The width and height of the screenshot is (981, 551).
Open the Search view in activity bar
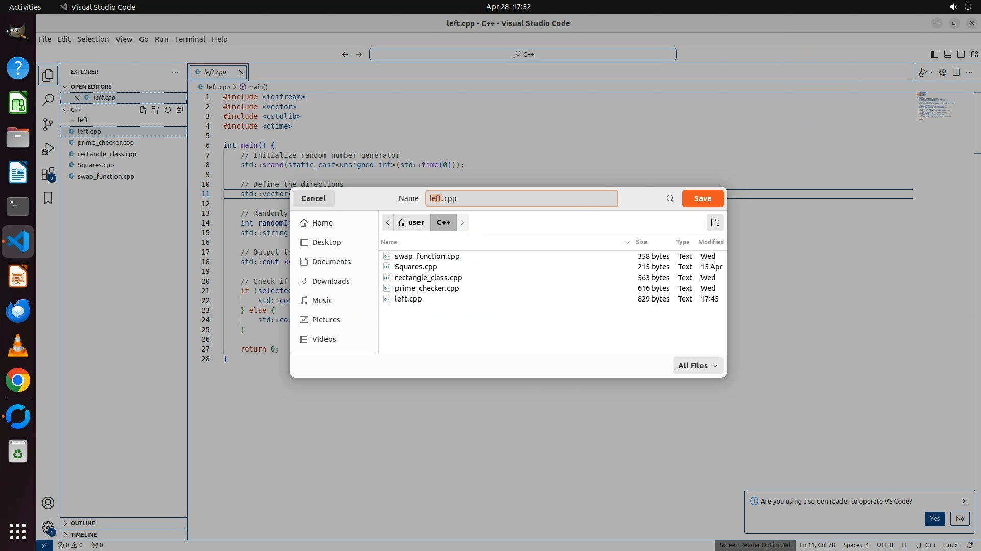tap(48, 100)
